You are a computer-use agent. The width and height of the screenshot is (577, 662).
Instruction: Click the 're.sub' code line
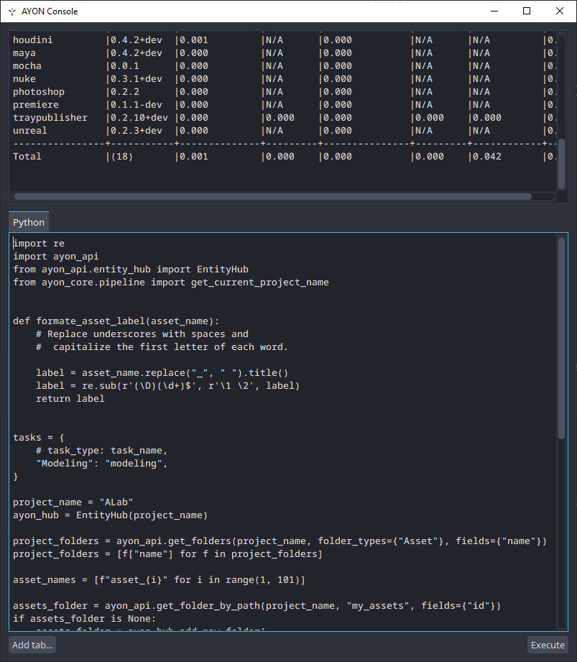click(167, 386)
